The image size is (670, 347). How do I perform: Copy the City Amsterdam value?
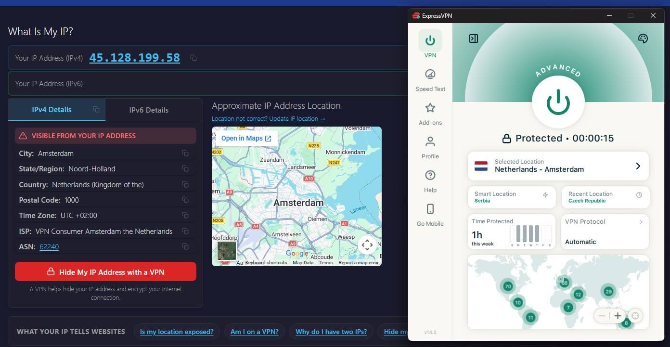185,153
